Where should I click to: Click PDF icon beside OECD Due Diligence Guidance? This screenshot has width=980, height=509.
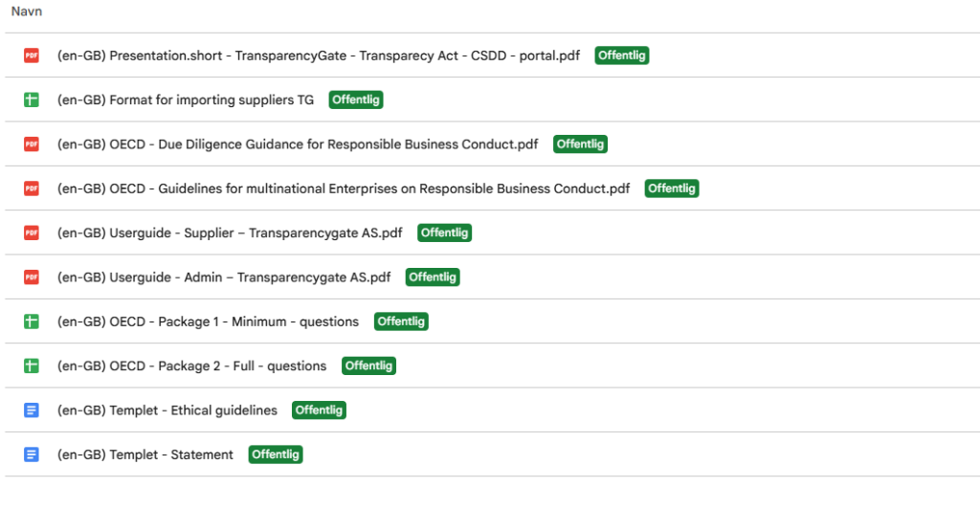32,144
